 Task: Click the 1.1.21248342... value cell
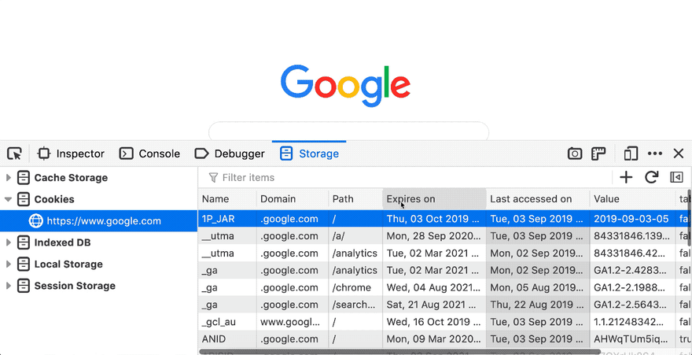[x=632, y=322]
